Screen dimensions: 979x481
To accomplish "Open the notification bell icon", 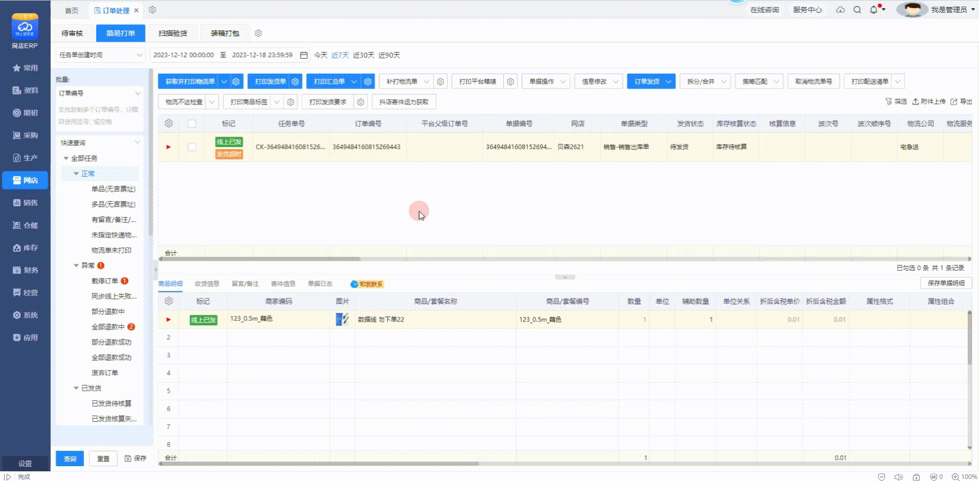I will [874, 10].
